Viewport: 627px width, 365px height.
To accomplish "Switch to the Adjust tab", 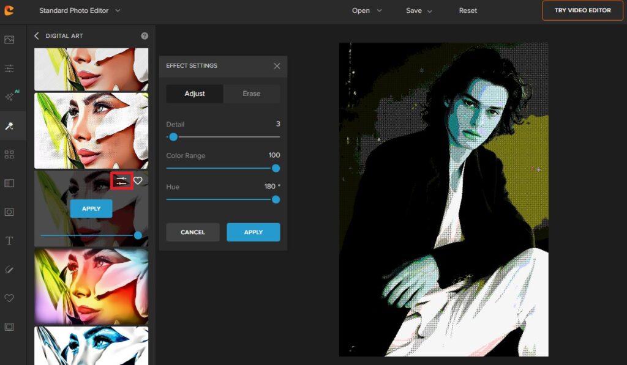I will point(195,94).
